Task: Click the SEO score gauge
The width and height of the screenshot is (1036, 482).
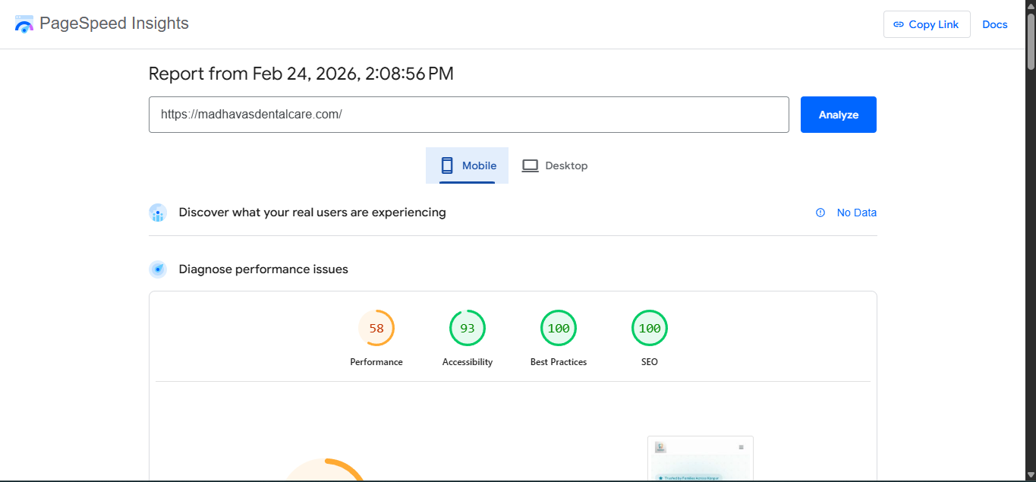Action: (650, 329)
